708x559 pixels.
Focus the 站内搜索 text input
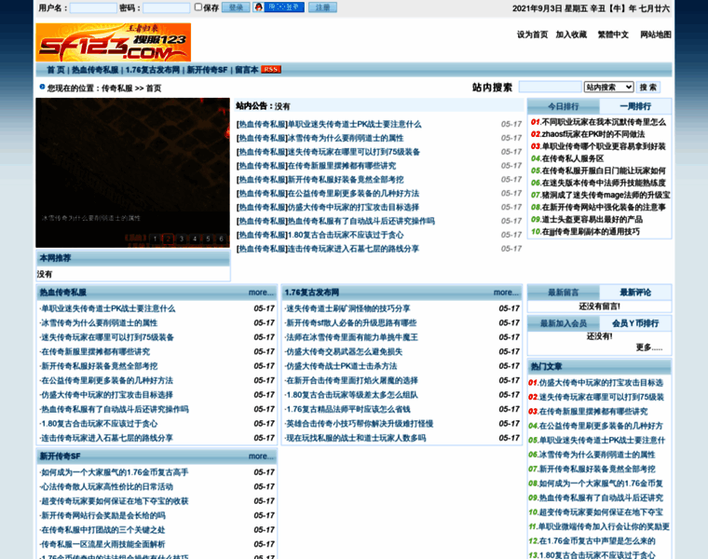pos(550,87)
